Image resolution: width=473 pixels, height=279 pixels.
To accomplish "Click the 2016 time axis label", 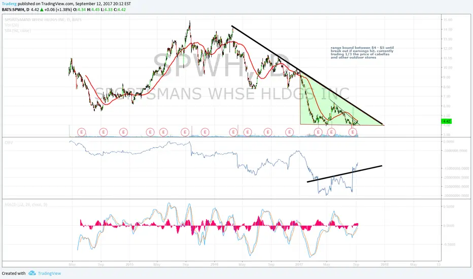I will pyautogui.click(x=215, y=264).
